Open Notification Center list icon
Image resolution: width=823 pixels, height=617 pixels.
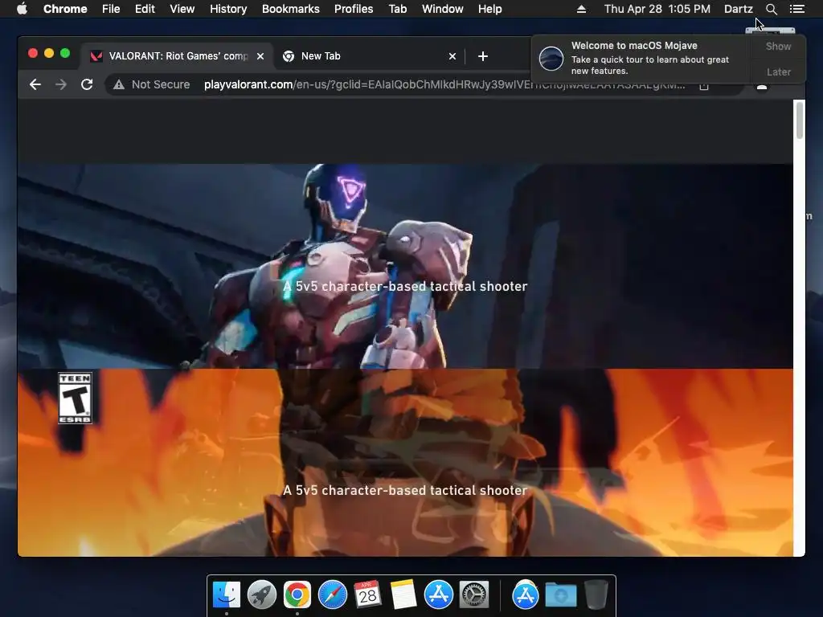(x=796, y=9)
